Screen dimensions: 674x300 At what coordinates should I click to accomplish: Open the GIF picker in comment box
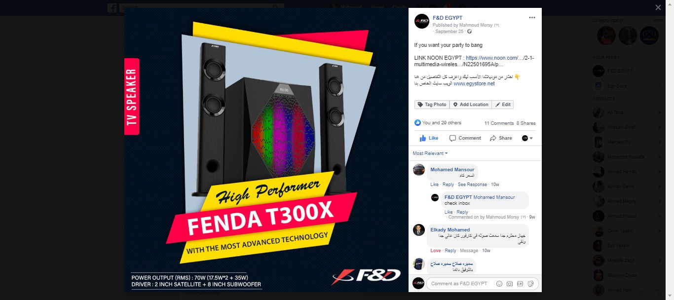click(x=521, y=284)
